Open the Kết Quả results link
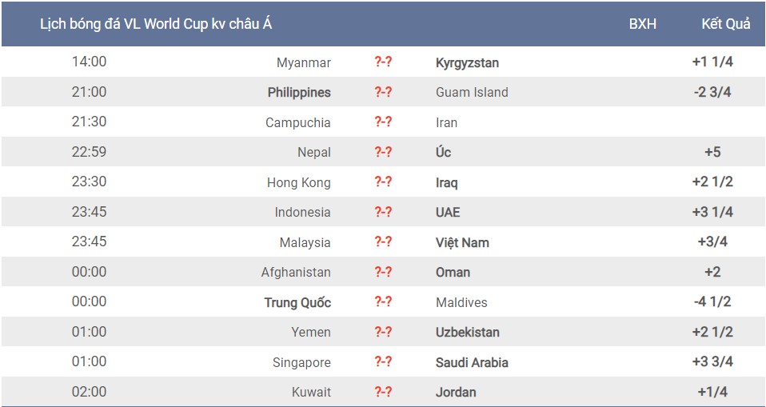 point(726,24)
